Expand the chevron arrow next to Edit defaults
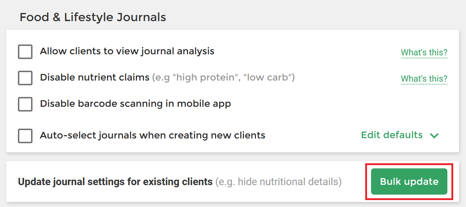The height and width of the screenshot is (207, 466). click(434, 136)
